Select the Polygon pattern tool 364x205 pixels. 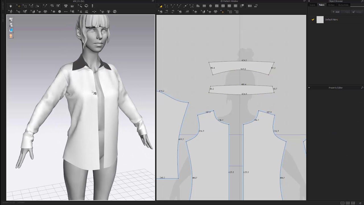(198, 6)
